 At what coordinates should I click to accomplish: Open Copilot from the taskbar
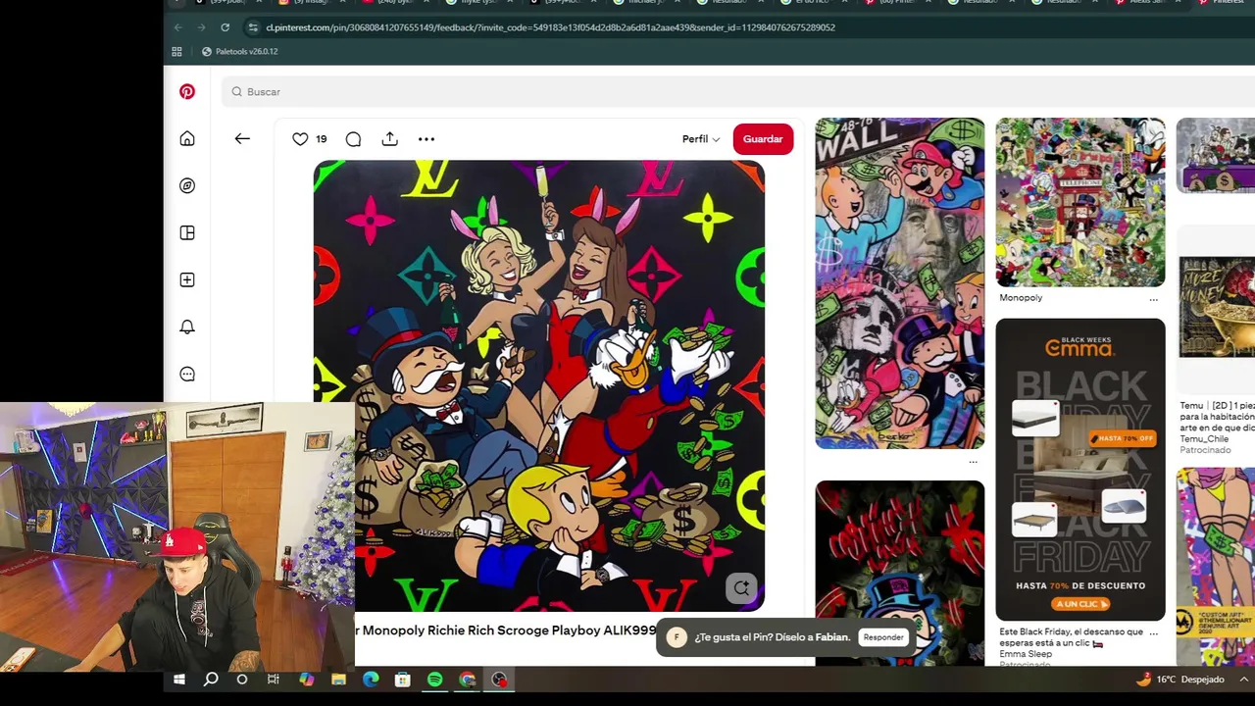pos(307,680)
